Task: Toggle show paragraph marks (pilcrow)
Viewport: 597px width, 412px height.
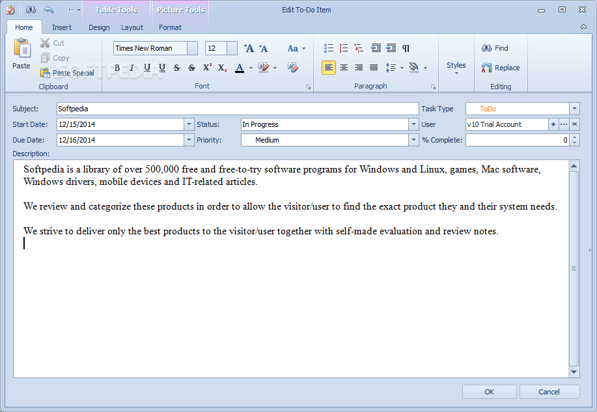Action: (x=406, y=48)
